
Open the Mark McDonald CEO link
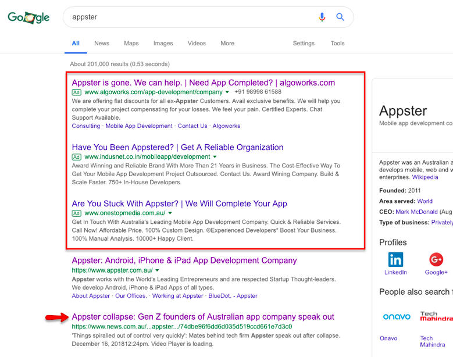tap(416, 212)
